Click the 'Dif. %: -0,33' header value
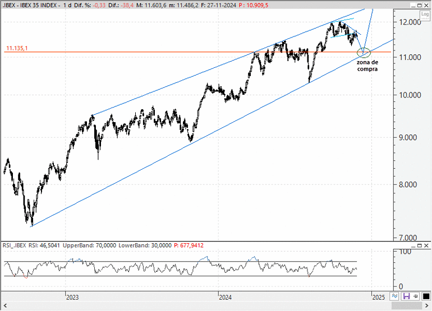 [x=90, y=5]
